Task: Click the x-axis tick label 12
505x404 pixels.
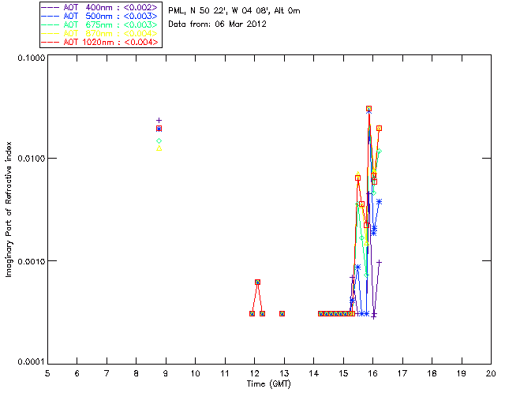Action: (x=254, y=373)
